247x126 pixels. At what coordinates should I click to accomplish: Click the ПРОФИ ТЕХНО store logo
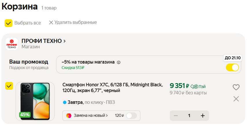tap(12, 44)
